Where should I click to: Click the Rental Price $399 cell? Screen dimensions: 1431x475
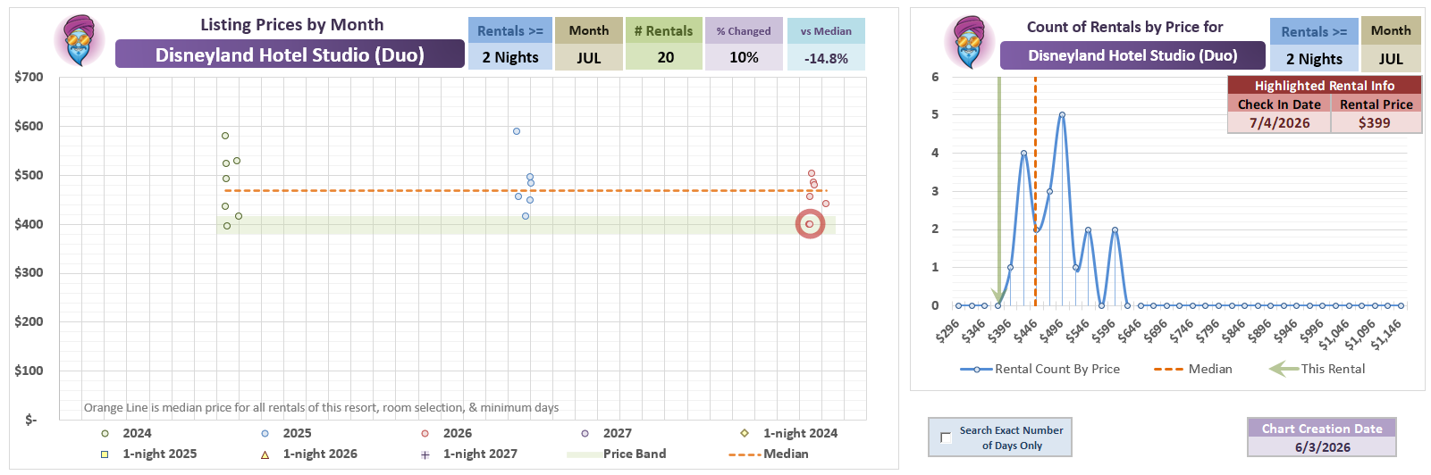pos(1376,123)
